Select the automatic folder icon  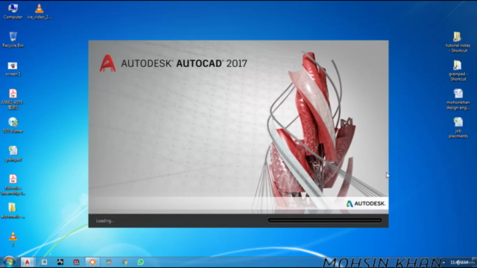click(x=13, y=211)
